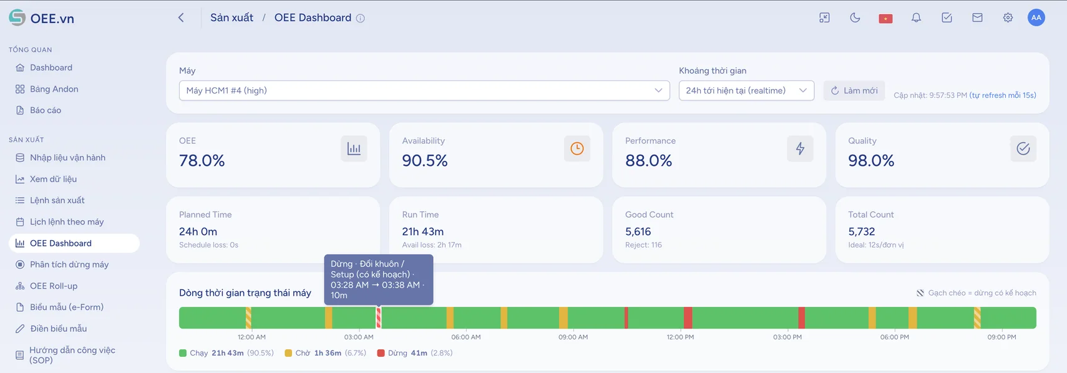Screen dimensions: 1067x373
Task: Open the Báo cáo menu item
Action: pos(74,110)
